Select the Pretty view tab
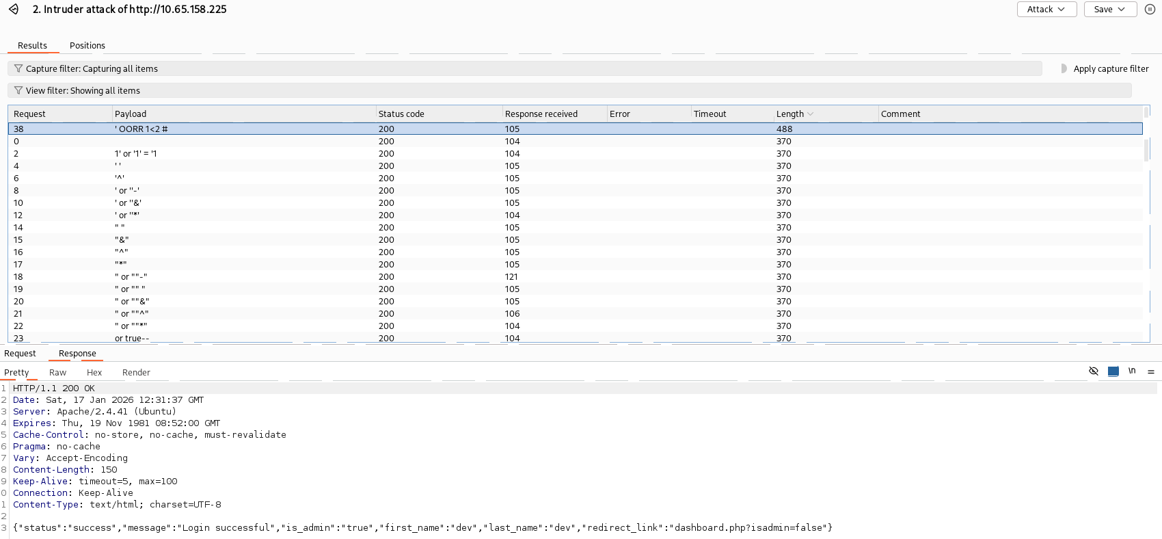This screenshot has width=1162, height=539. 16,372
